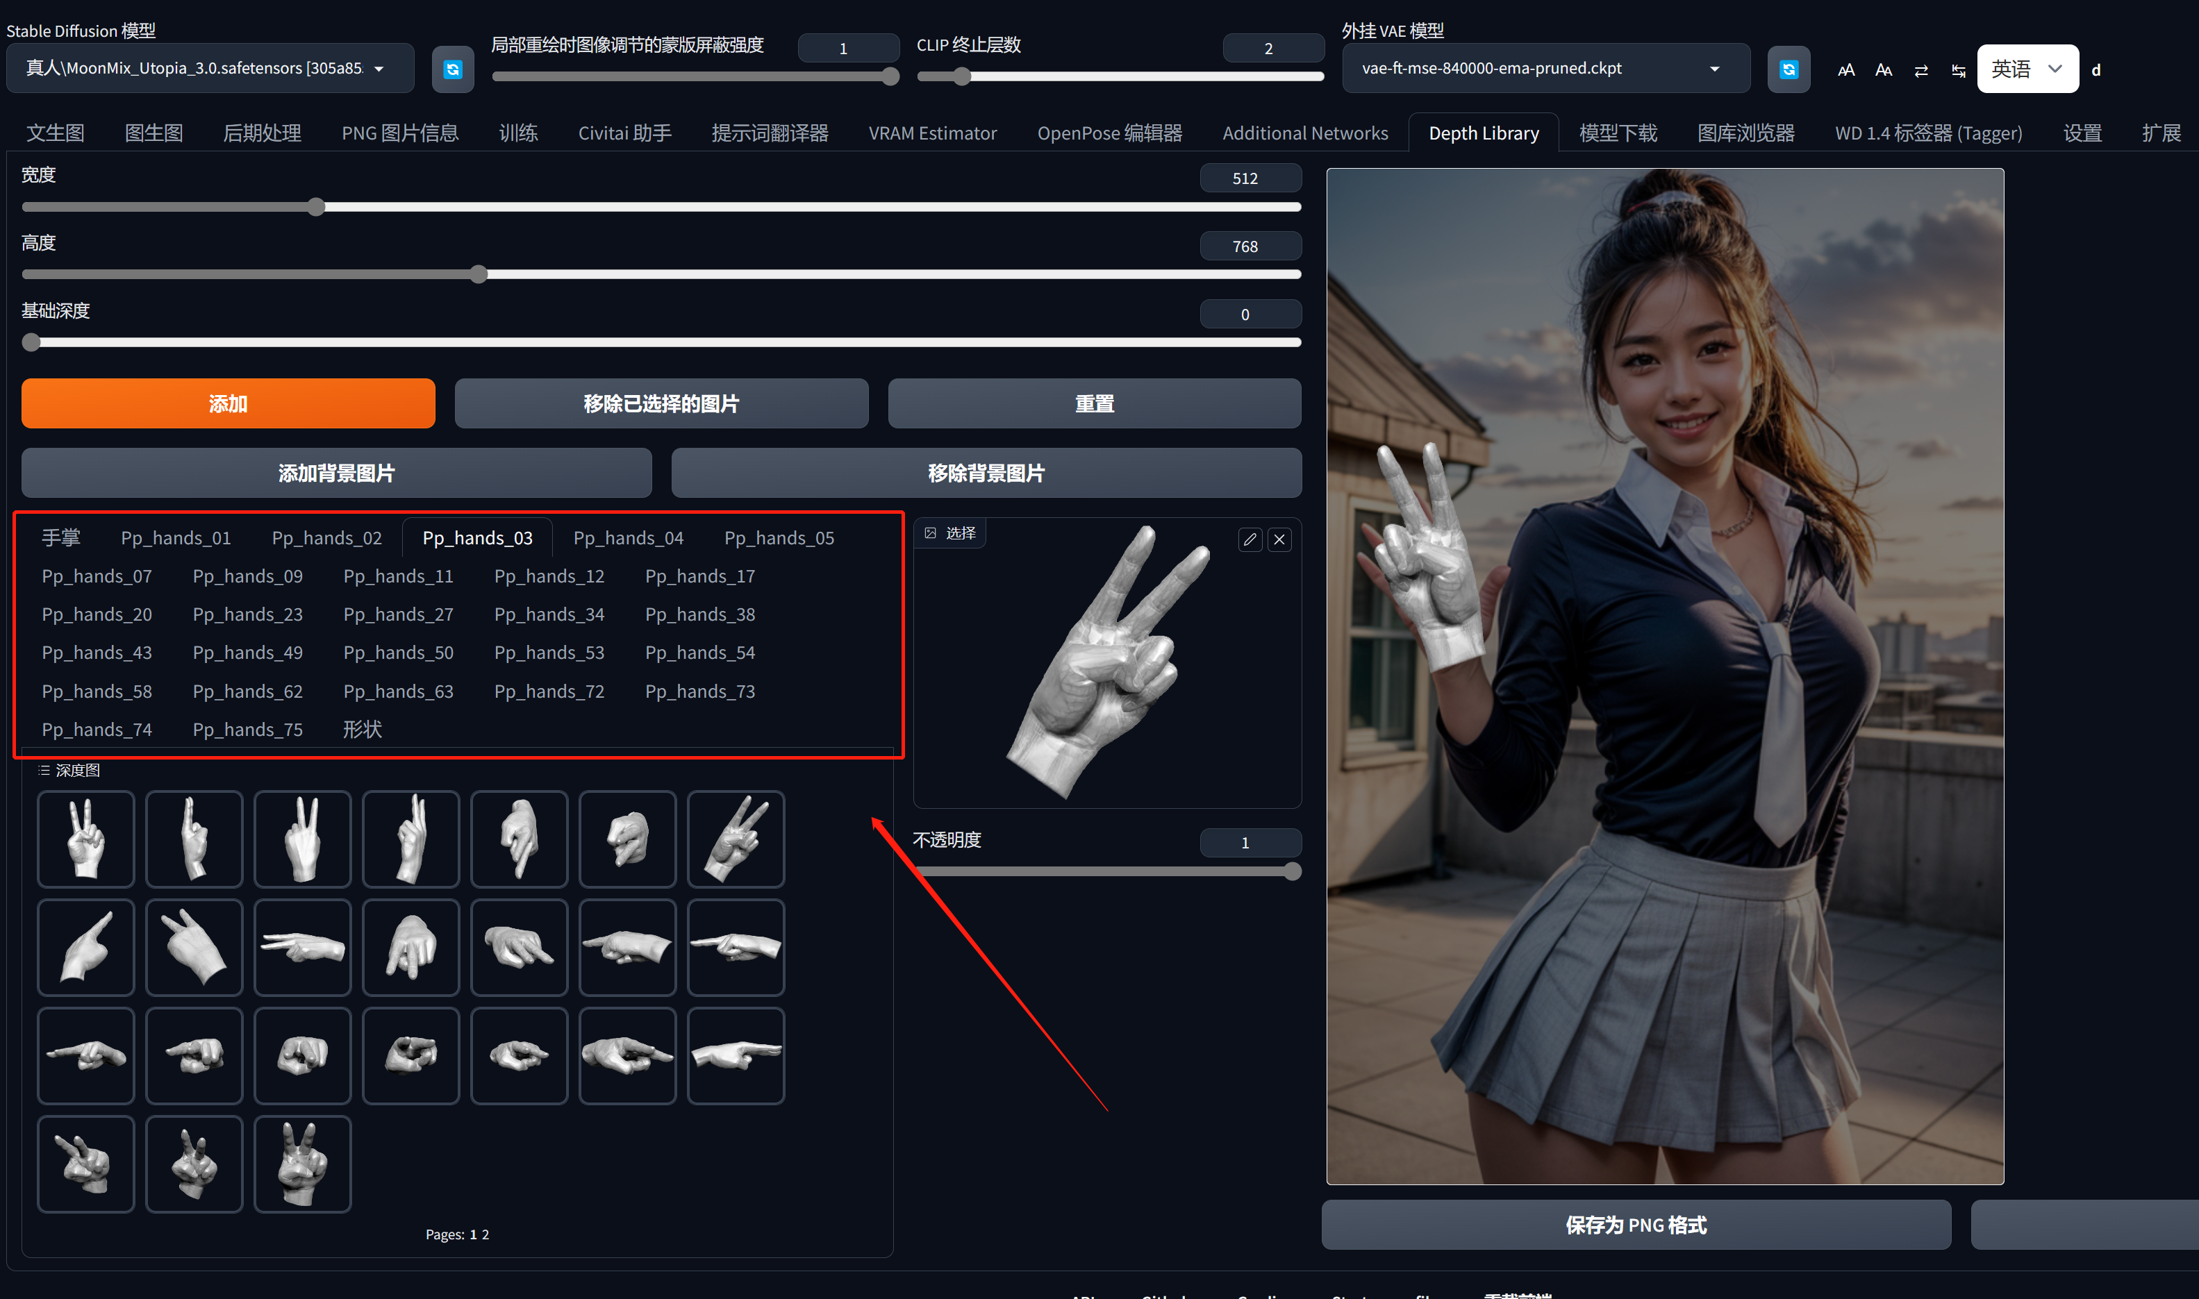Image resolution: width=2199 pixels, height=1299 pixels.
Task: Refresh the Stable Diffusion model list
Action: (453, 68)
